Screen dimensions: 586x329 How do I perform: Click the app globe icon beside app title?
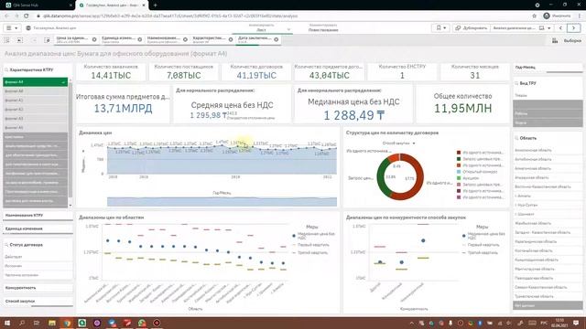pyautogui.click(x=28, y=28)
